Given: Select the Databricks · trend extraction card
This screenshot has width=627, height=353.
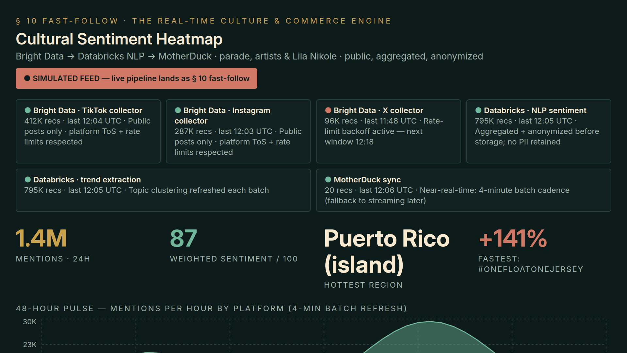Looking at the screenshot, I should [x=163, y=190].
